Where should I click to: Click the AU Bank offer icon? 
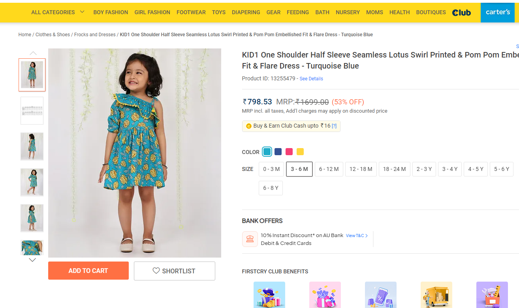coord(250,239)
